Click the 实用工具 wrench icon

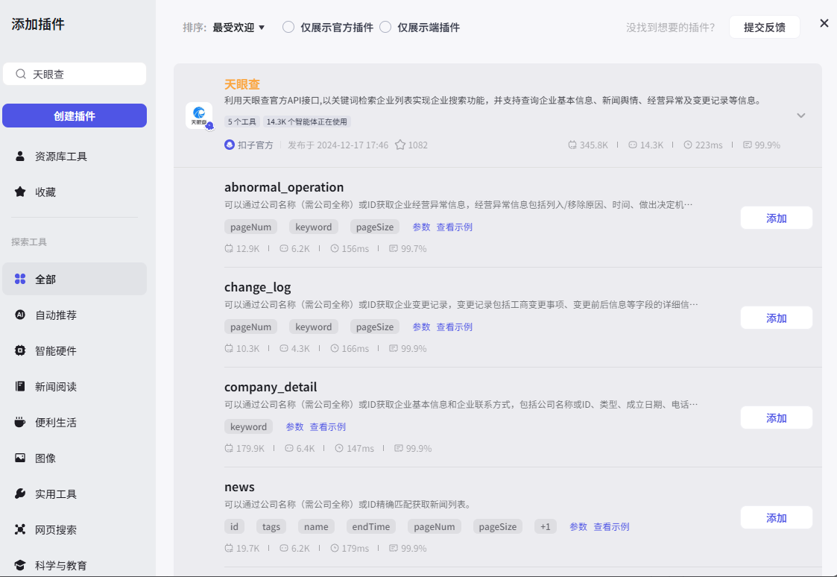(x=20, y=494)
